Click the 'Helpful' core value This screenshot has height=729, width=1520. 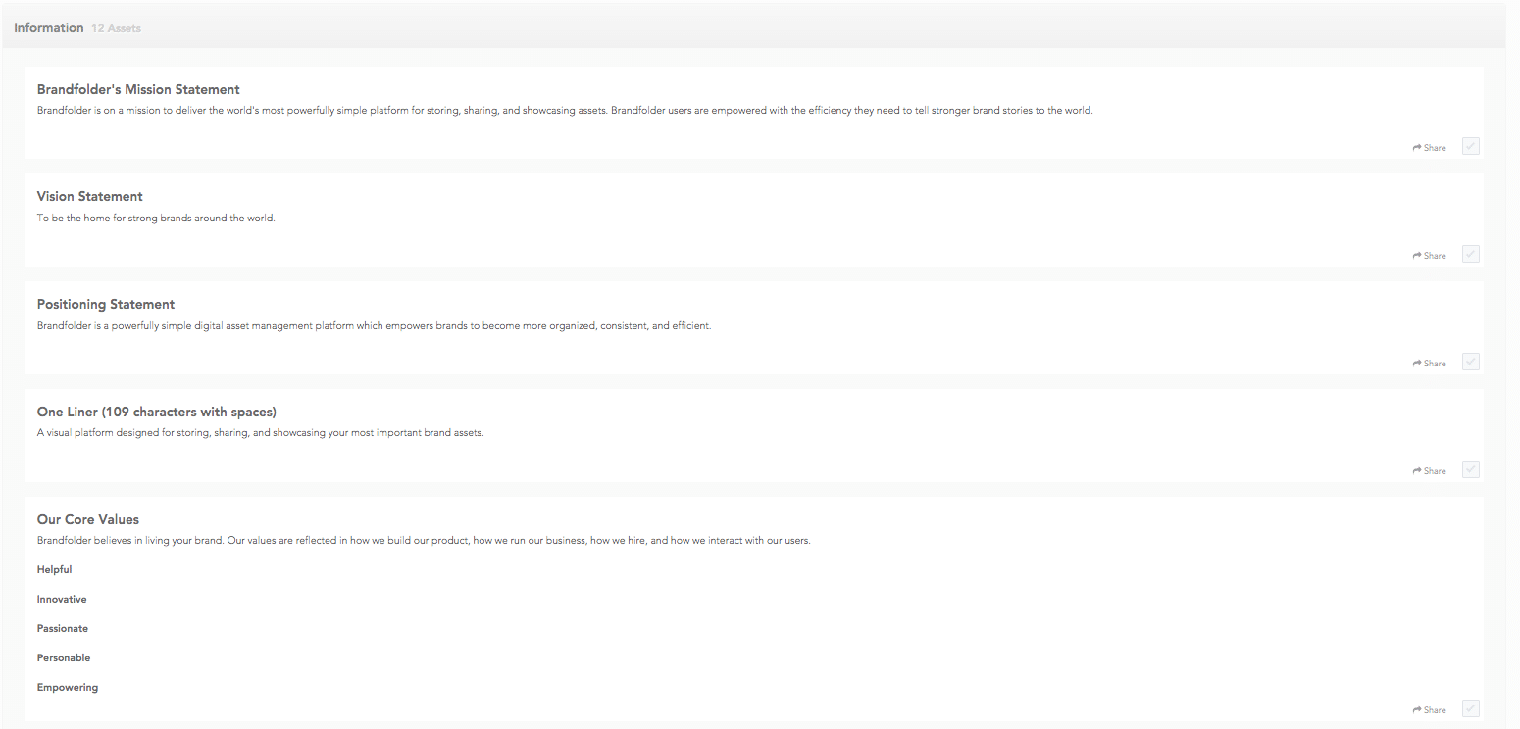click(x=55, y=570)
